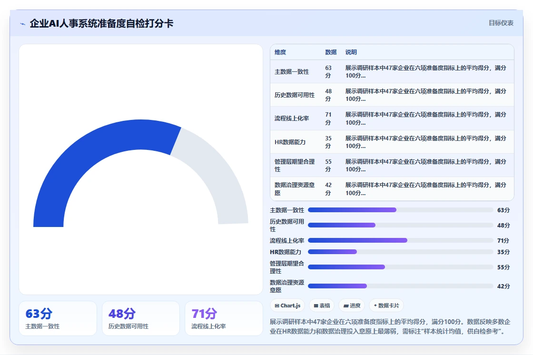Click the 历史数据可用性 progress bar
Screen dimensions: 533x355
pyautogui.click(x=400, y=225)
